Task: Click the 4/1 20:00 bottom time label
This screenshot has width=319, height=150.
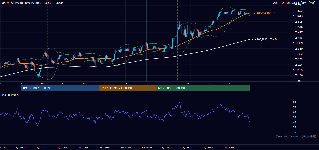Action: pos(147,148)
